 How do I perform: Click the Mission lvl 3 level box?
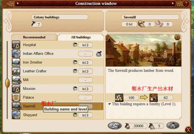[x=85, y=89]
